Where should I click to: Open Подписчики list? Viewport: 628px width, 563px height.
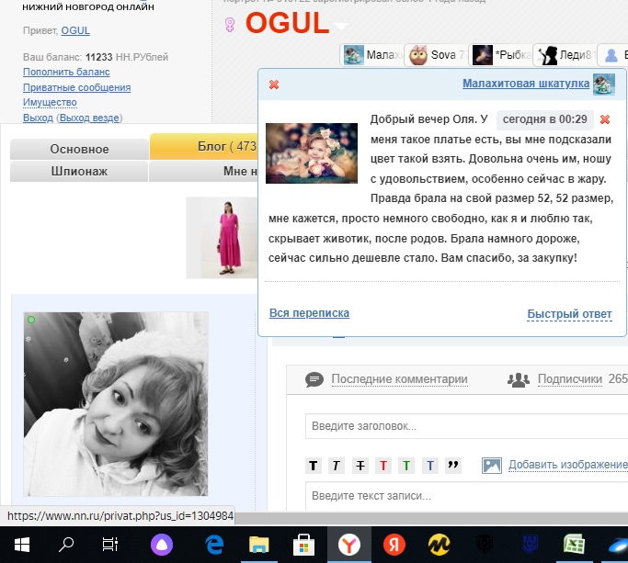[x=570, y=379]
